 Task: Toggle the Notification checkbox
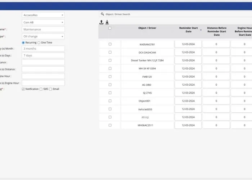(23, 89)
